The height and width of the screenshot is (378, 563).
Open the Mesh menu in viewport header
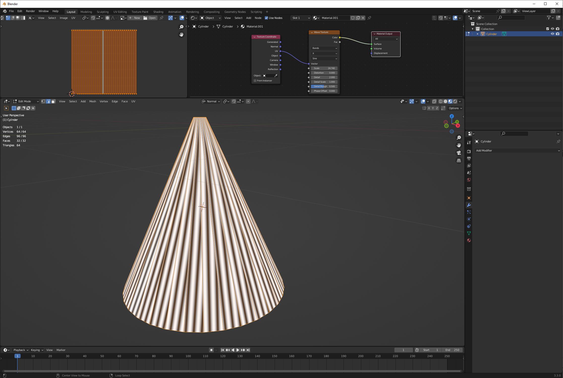(x=93, y=101)
